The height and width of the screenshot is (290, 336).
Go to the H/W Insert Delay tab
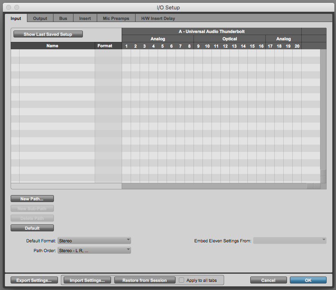157,18
